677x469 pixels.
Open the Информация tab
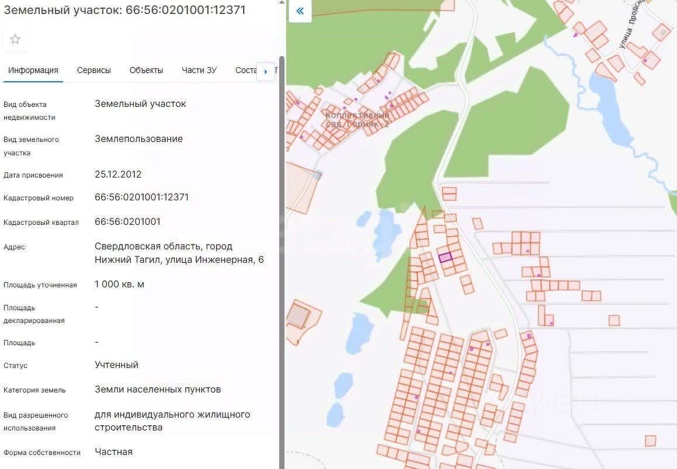click(x=33, y=71)
